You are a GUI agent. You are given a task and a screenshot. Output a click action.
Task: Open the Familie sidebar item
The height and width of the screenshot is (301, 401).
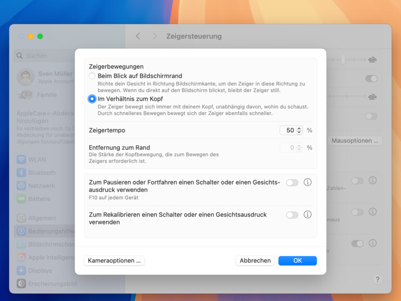click(x=37, y=95)
